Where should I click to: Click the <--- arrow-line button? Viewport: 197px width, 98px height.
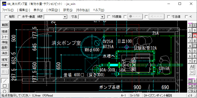156,17
